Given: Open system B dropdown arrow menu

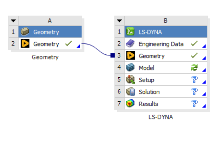Looking at the screenshot, I should tap(119, 21).
